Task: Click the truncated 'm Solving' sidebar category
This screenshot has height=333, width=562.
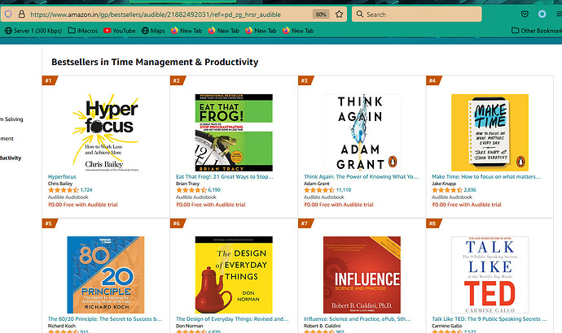Action: pyautogui.click(x=11, y=119)
